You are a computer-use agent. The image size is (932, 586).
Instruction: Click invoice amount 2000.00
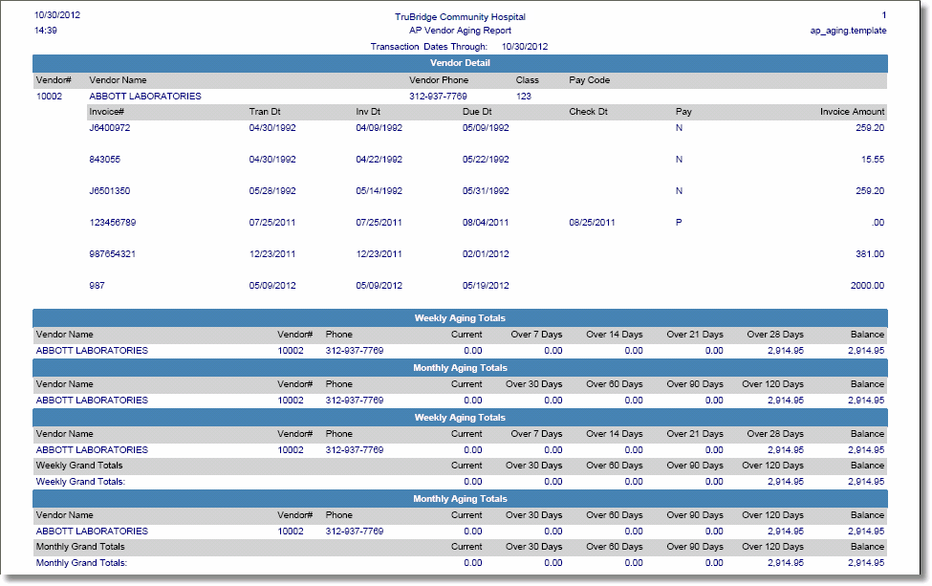(x=867, y=285)
